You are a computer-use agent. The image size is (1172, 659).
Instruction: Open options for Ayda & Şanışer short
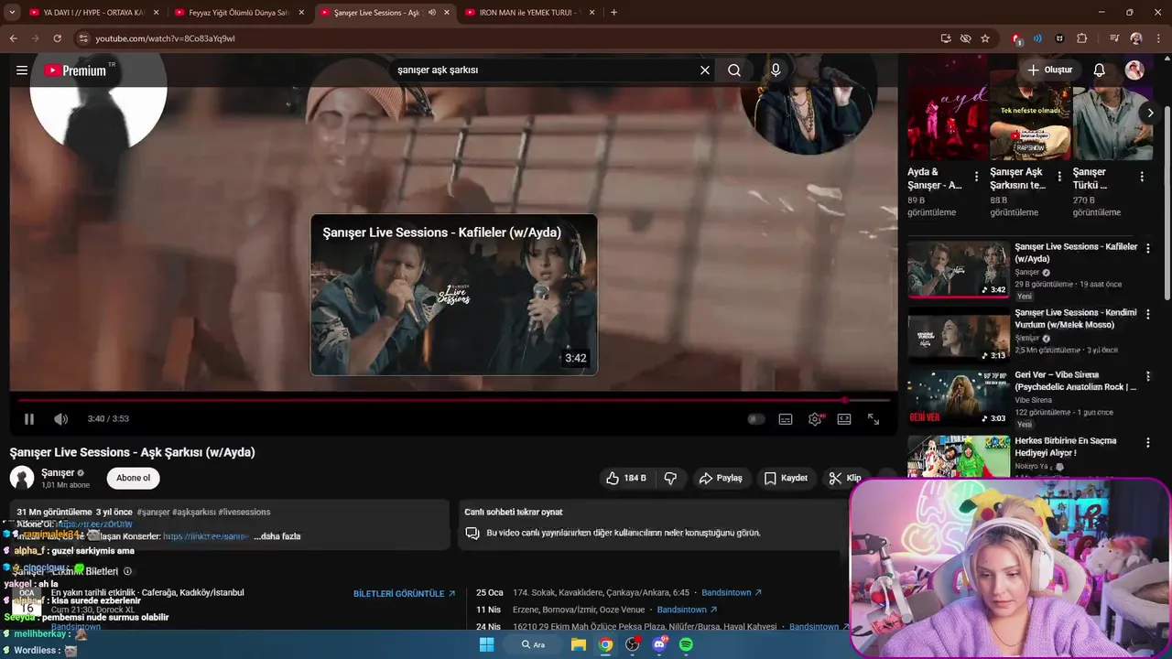(976, 177)
